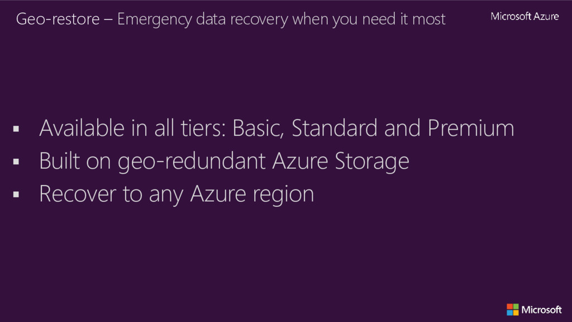Click the first bullet marker square

pyautogui.click(x=16, y=130)
